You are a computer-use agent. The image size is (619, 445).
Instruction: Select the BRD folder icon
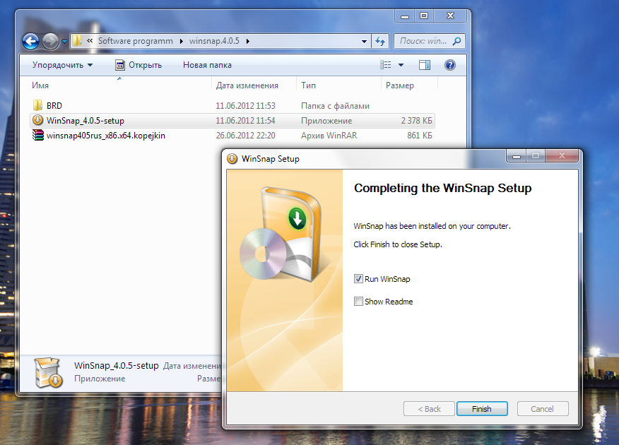pos(37,105)
